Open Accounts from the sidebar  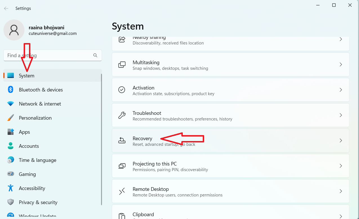(29, 146)
